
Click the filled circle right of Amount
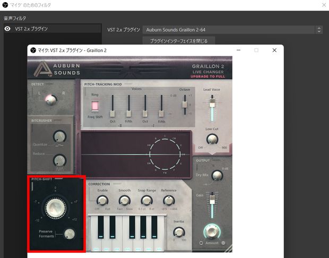pos(223,243)
